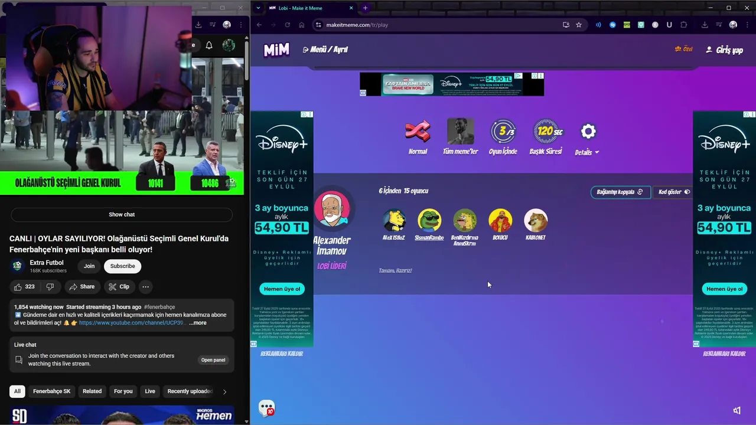This screenshot has width=756, height=425.
Task: Click the Captain America banner ad
Action: (x=452, y=84)
